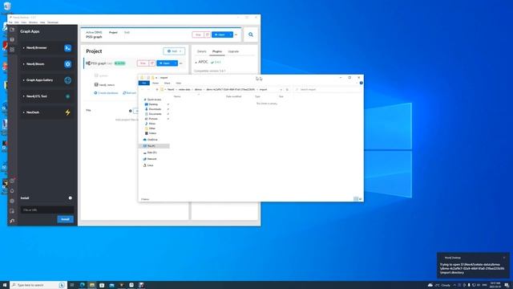This screenshot has width=513, height=289.
Task: Expand Neo4j Browser entry in Graph Apps
Action: pos(23,48)
